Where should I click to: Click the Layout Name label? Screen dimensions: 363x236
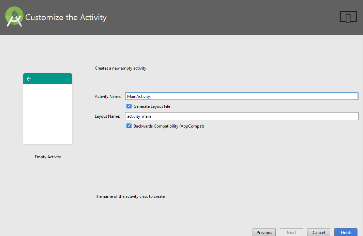coord(107,116)
